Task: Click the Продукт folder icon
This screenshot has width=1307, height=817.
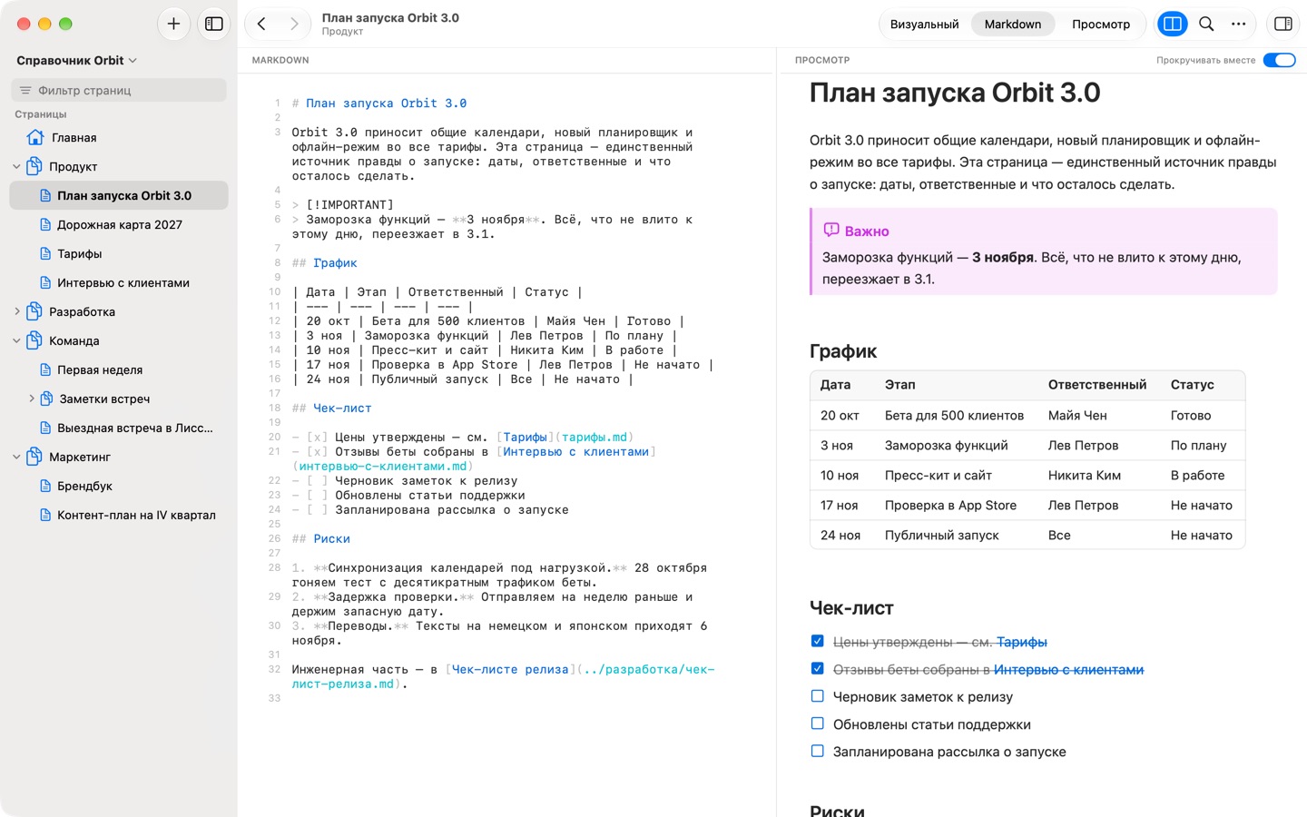Action: click(34, 167)
